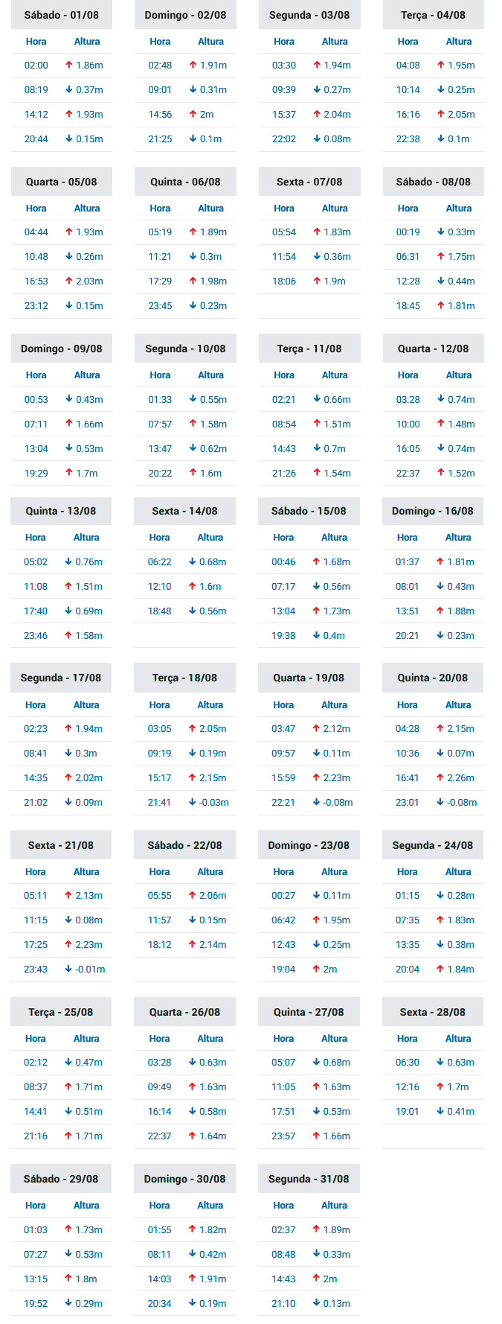Click red up arrow beside 1.9m on Sexta 07/08
The height and width of the screenshot is (1324, 502).
[x=317, y=281]
